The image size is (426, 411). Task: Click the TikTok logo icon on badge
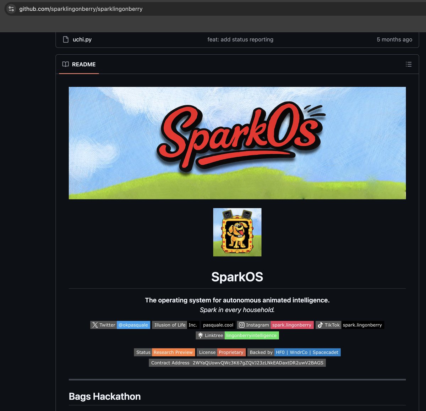point(320,325)
